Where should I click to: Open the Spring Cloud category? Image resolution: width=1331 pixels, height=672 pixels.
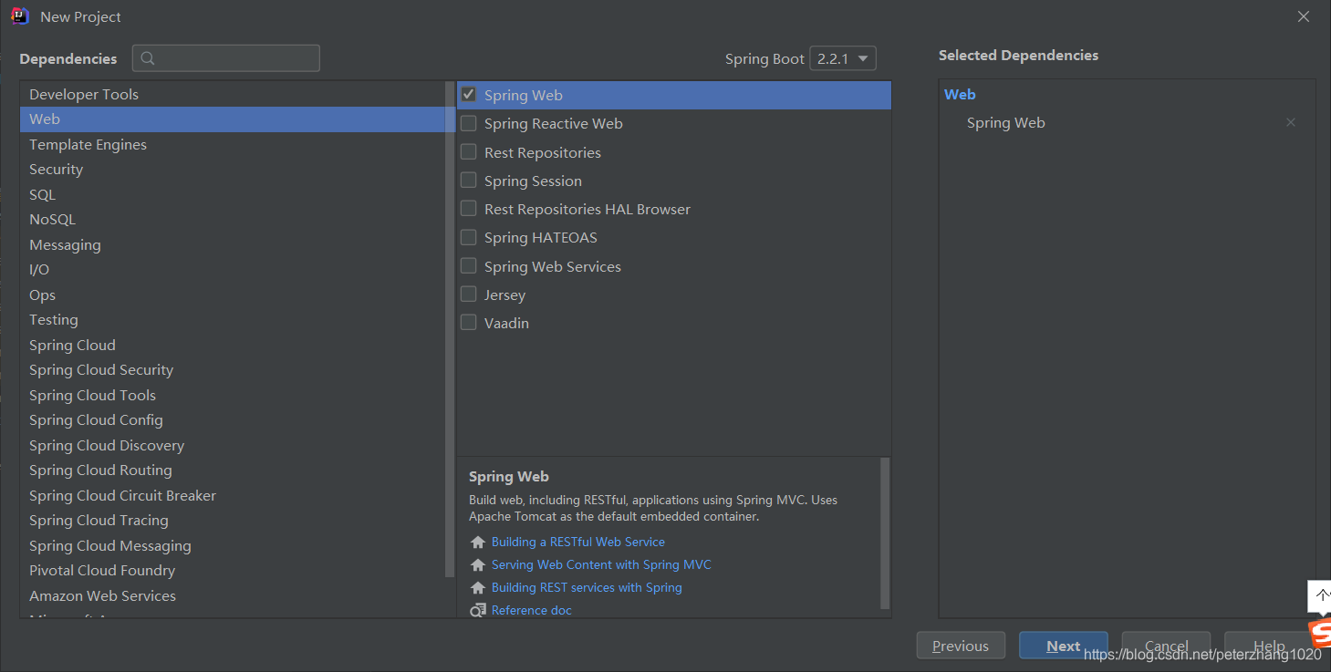[233, 345]
